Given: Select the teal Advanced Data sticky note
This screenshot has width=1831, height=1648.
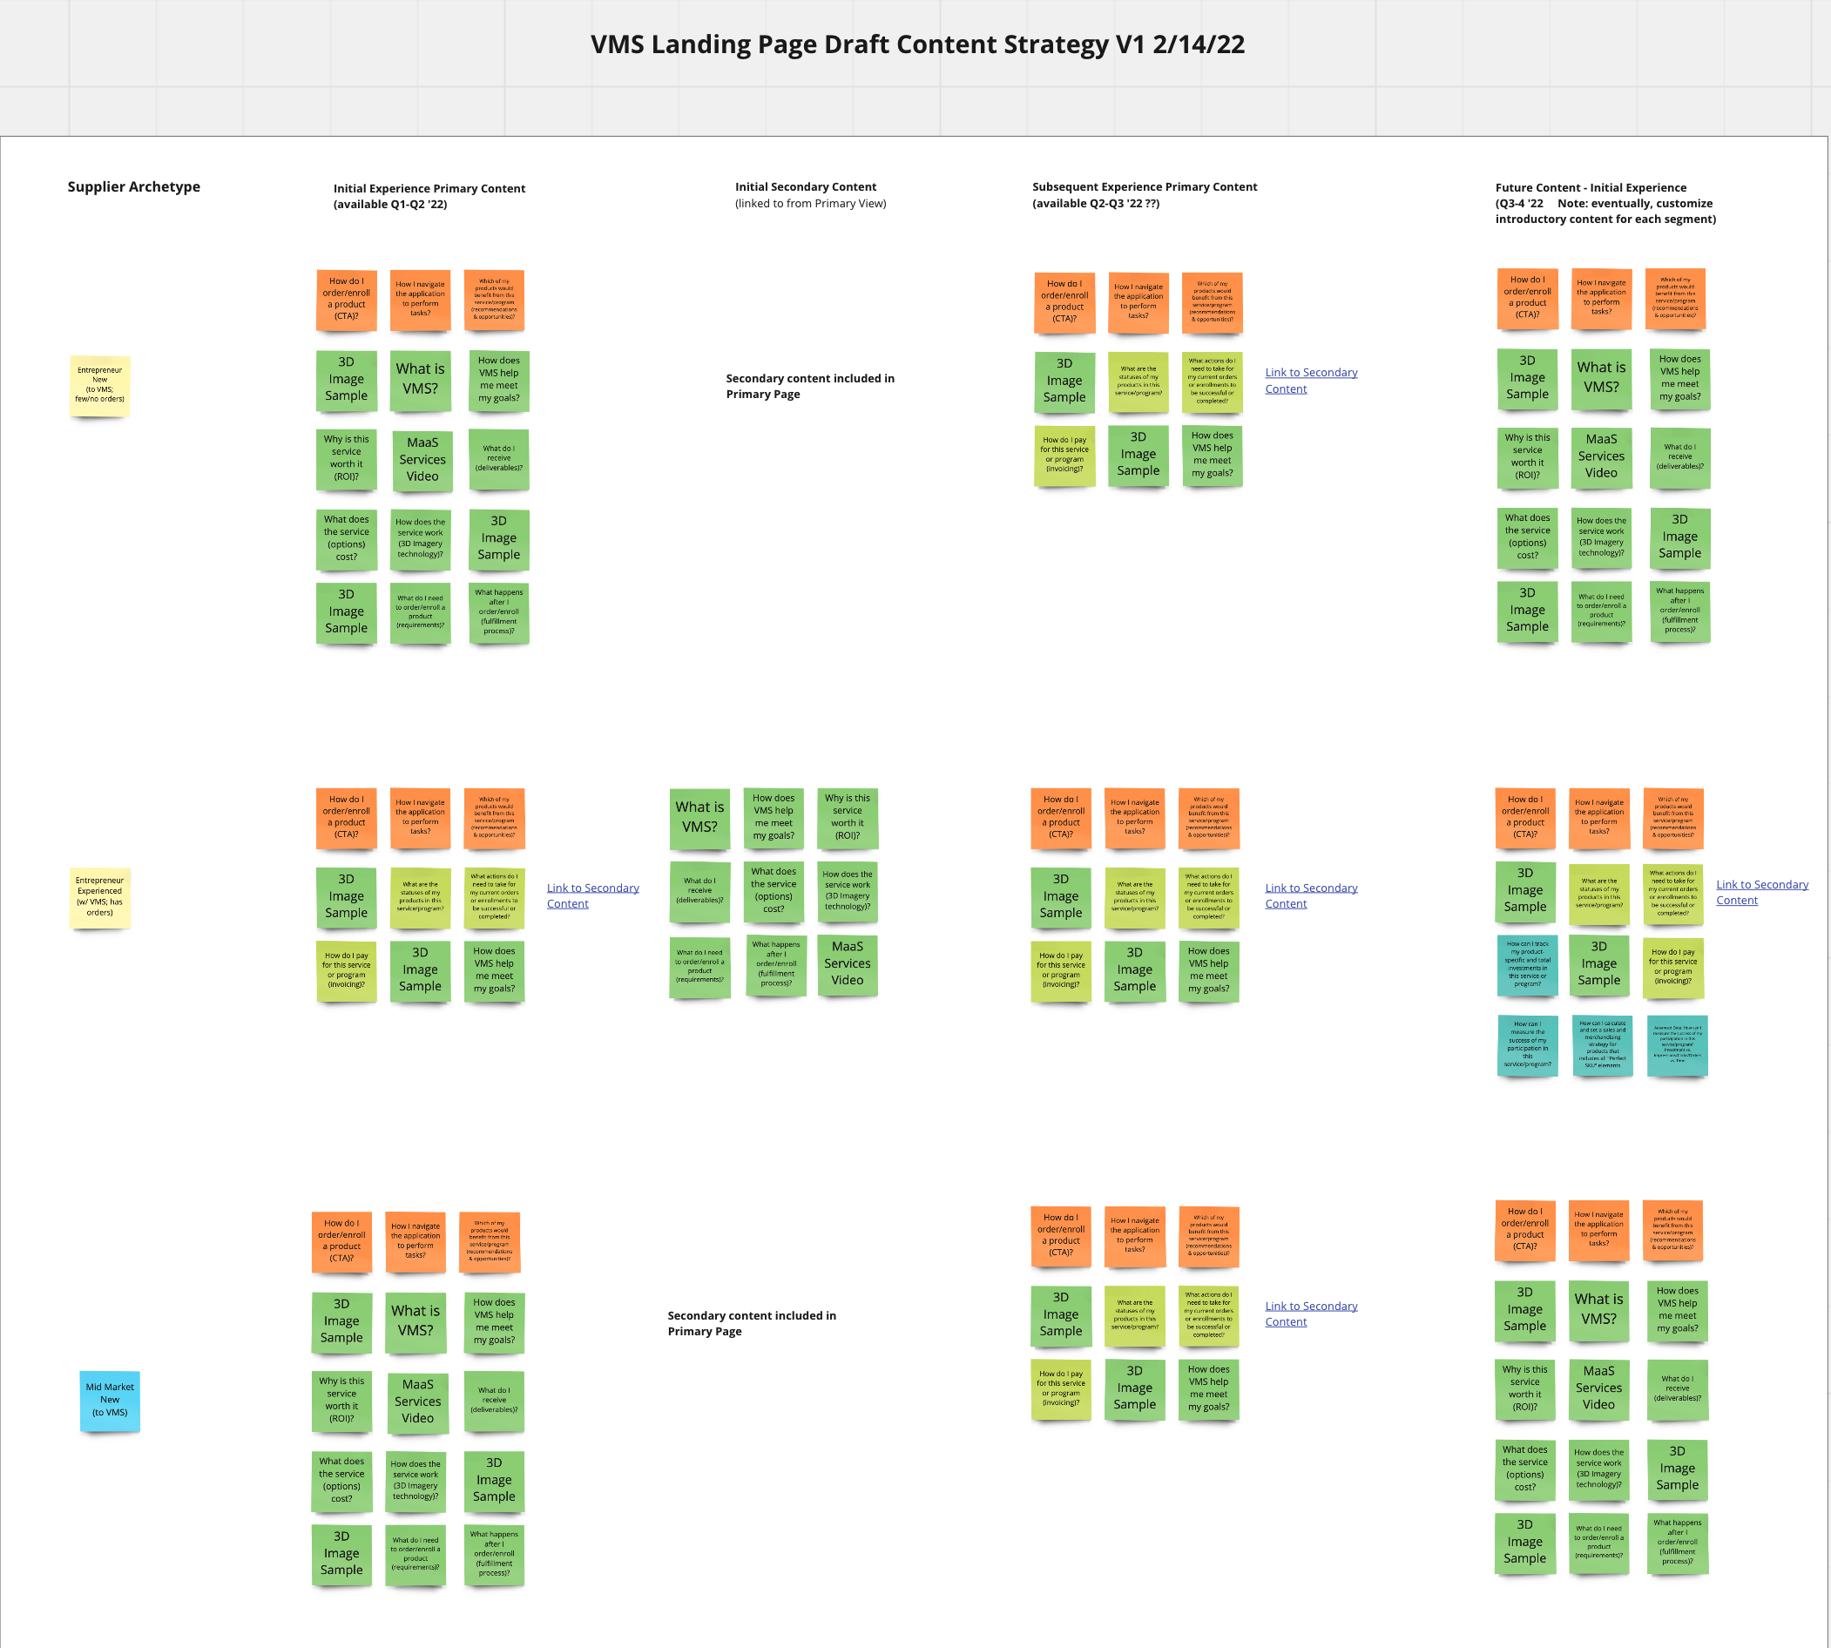Looking at the screenshot, I should (1676, 1044).
